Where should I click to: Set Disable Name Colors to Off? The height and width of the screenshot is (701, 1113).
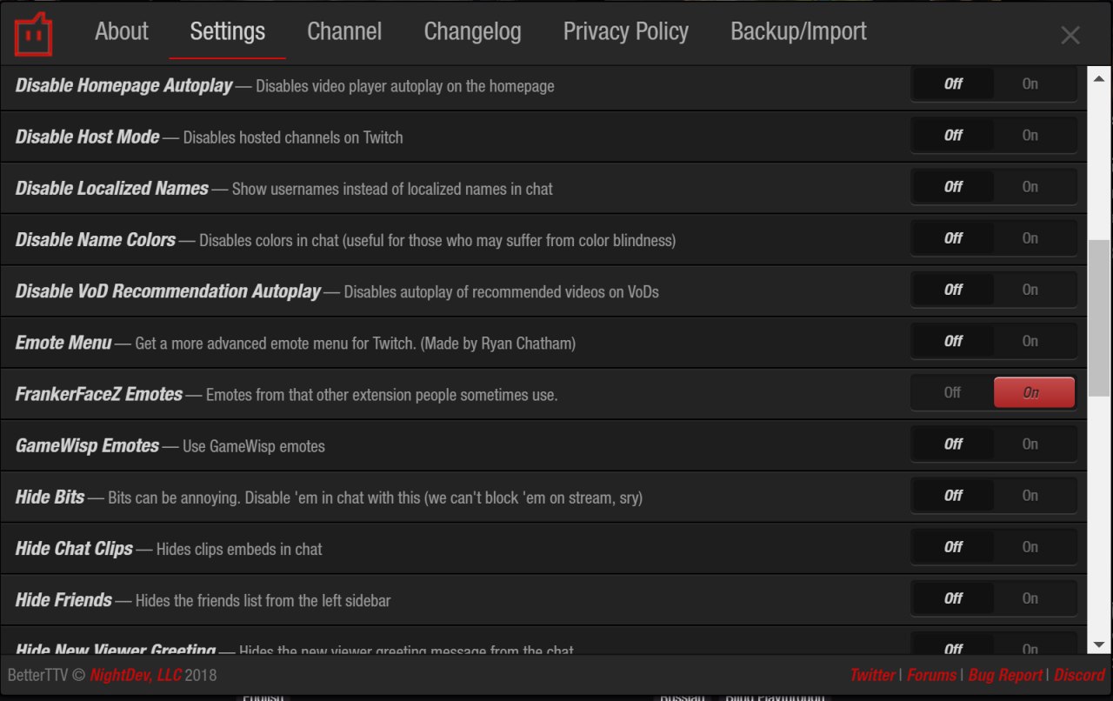point(953,238)
